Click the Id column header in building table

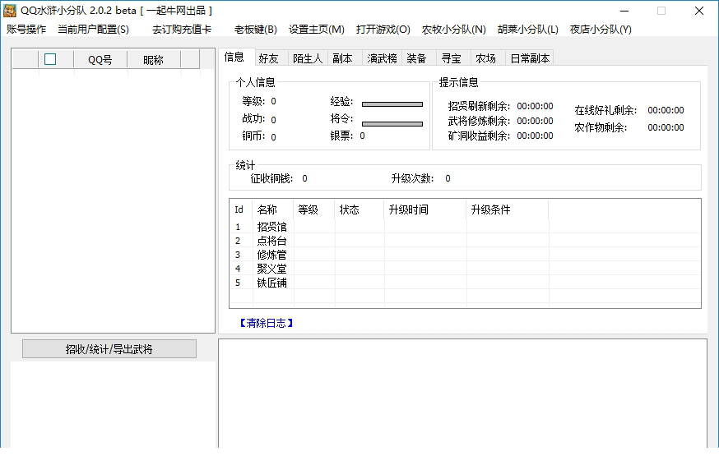(241, 209)
